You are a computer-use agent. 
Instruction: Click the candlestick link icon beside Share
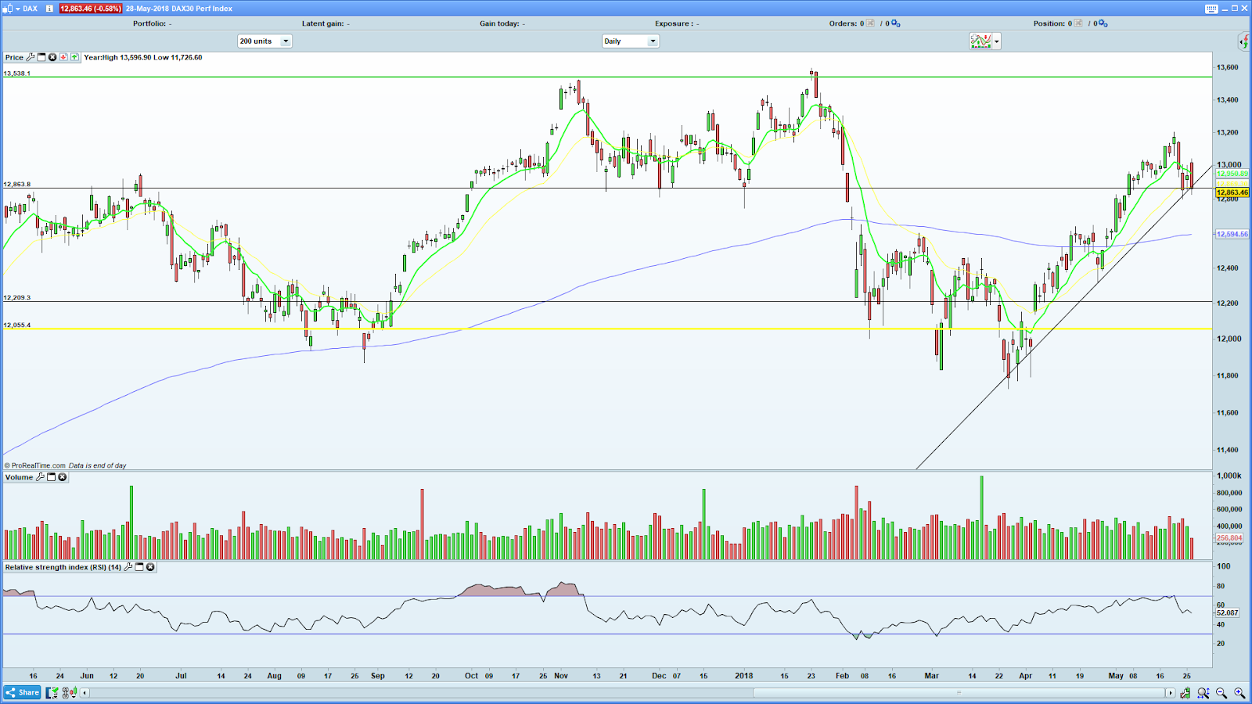pos(69,692)
